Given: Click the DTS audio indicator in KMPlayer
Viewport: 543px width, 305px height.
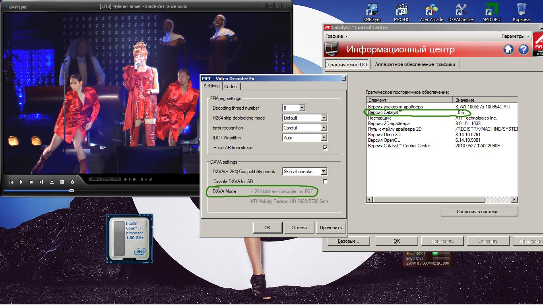Looking at the screenshot, I should point(106,179).
